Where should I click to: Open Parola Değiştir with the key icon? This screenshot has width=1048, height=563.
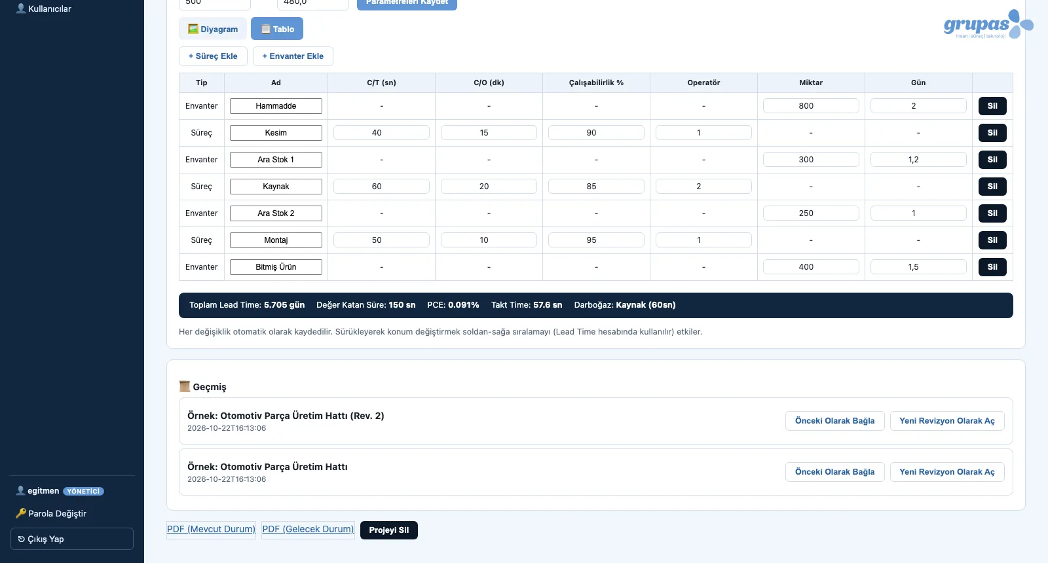51,513
